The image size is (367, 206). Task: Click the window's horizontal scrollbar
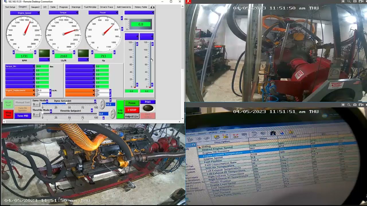[x=92, y=122]
